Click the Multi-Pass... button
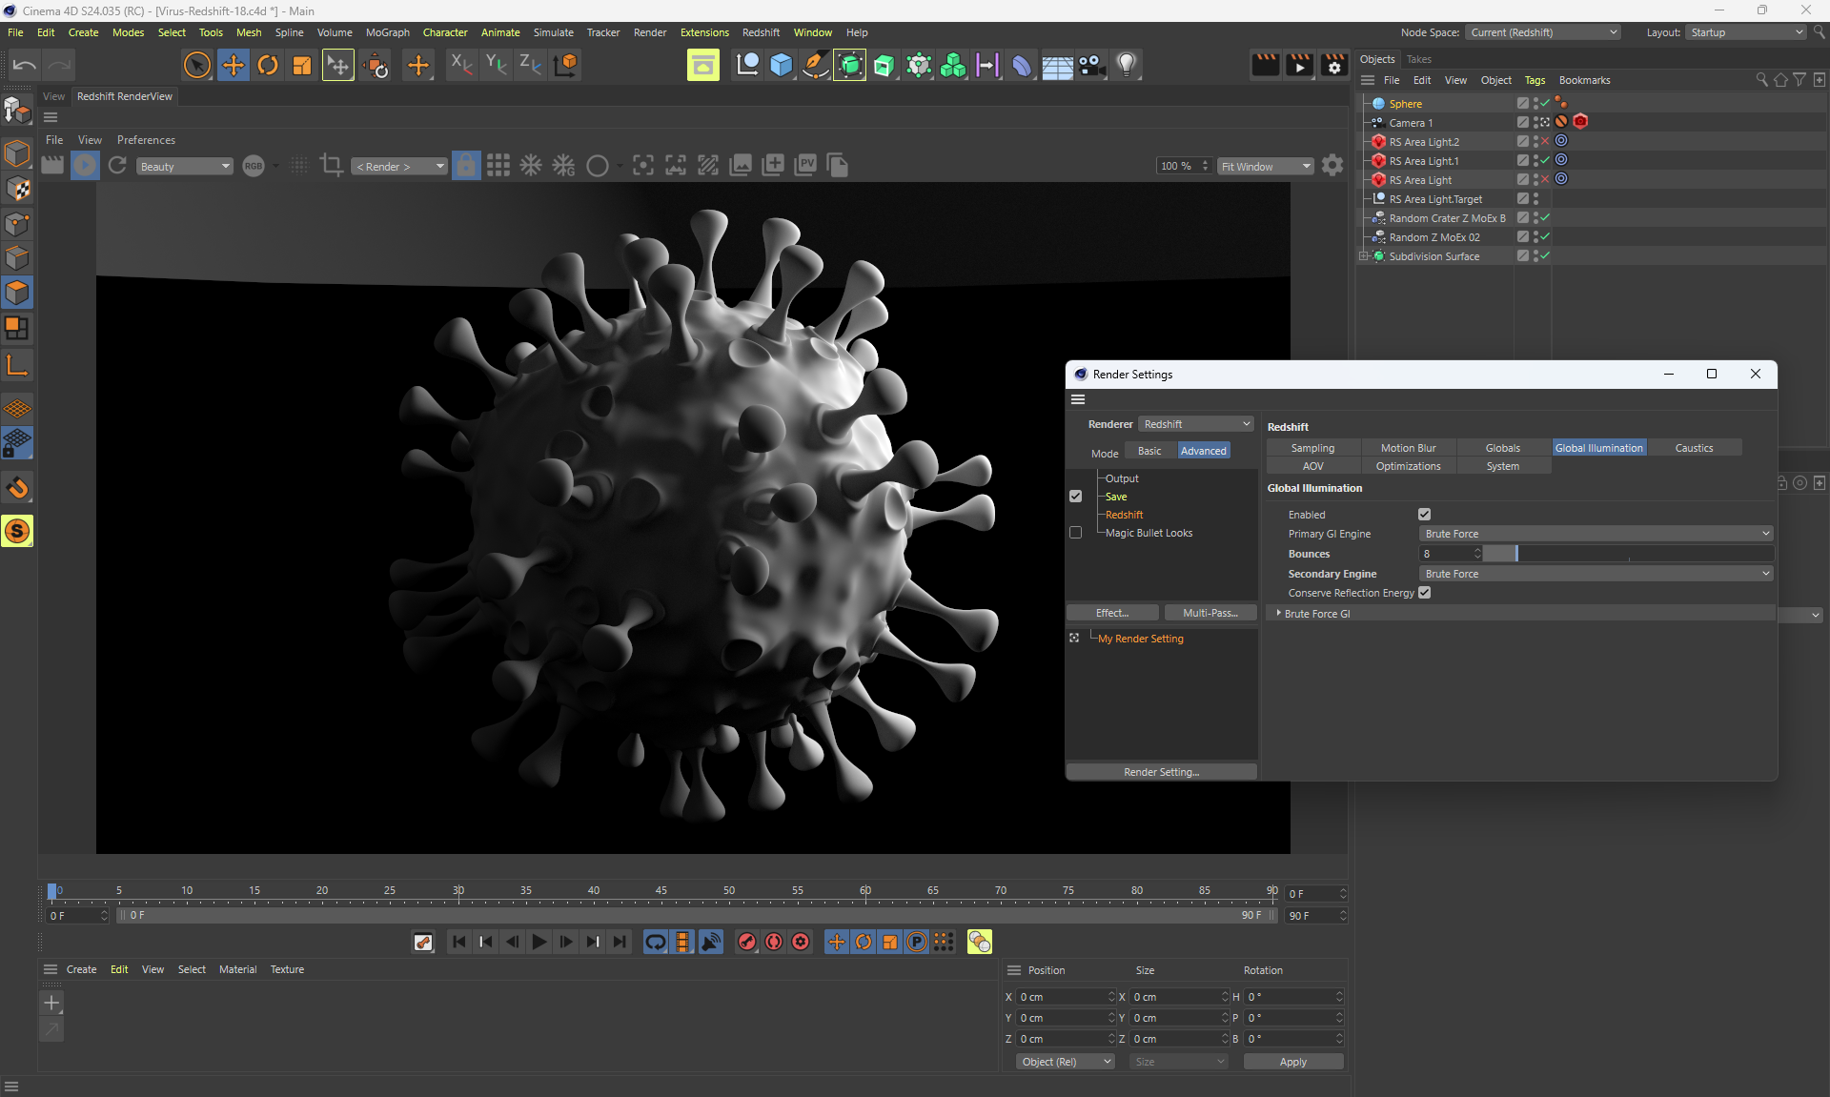This screenshot has height=1097, width=1830. (x=1210, y=613)
